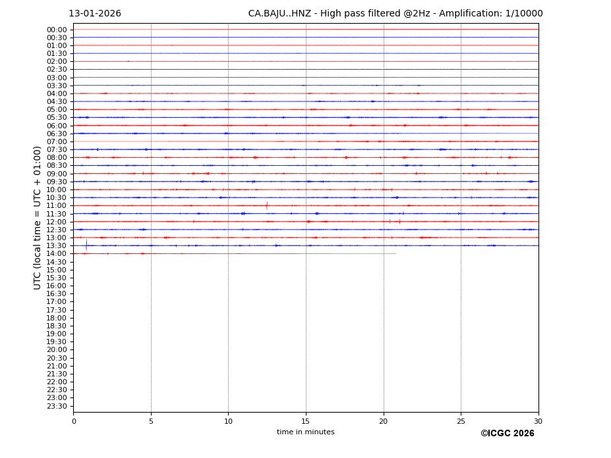Screen dimensions: 611x458
Task: Click the 15 tick on the minutes axis
Action: (x=306, y=421)
